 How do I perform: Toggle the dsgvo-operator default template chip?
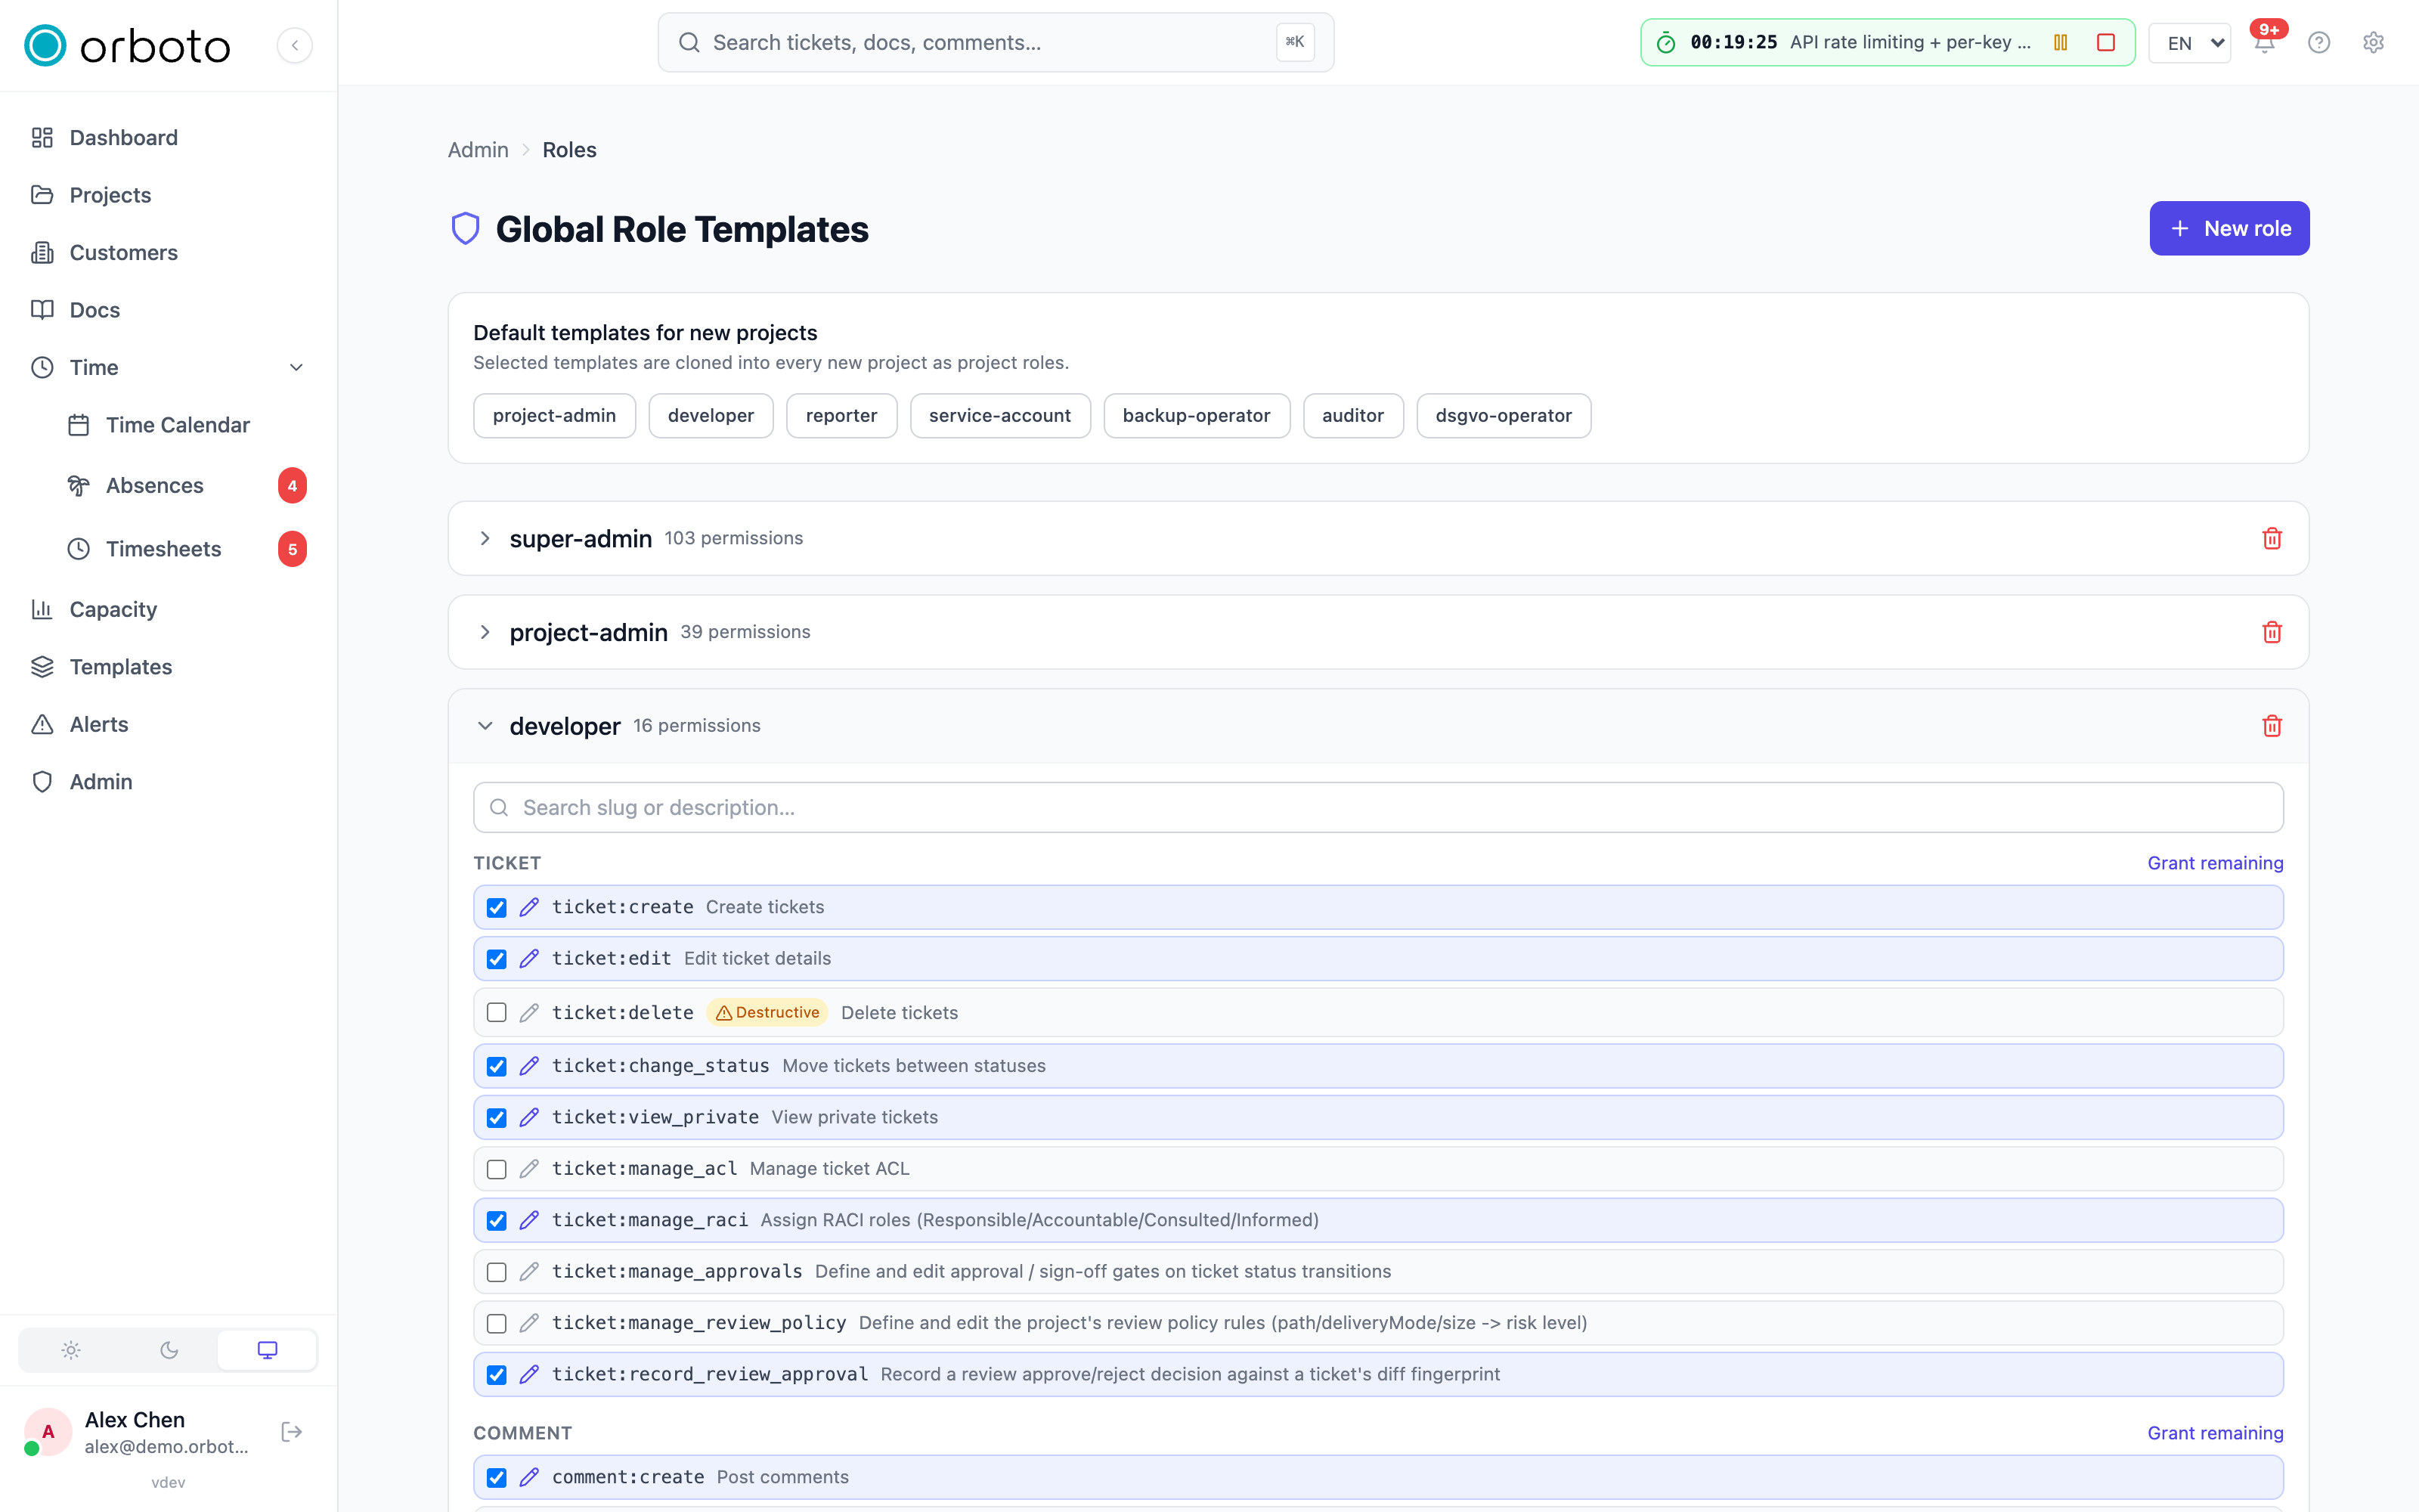click(1502, 415)
